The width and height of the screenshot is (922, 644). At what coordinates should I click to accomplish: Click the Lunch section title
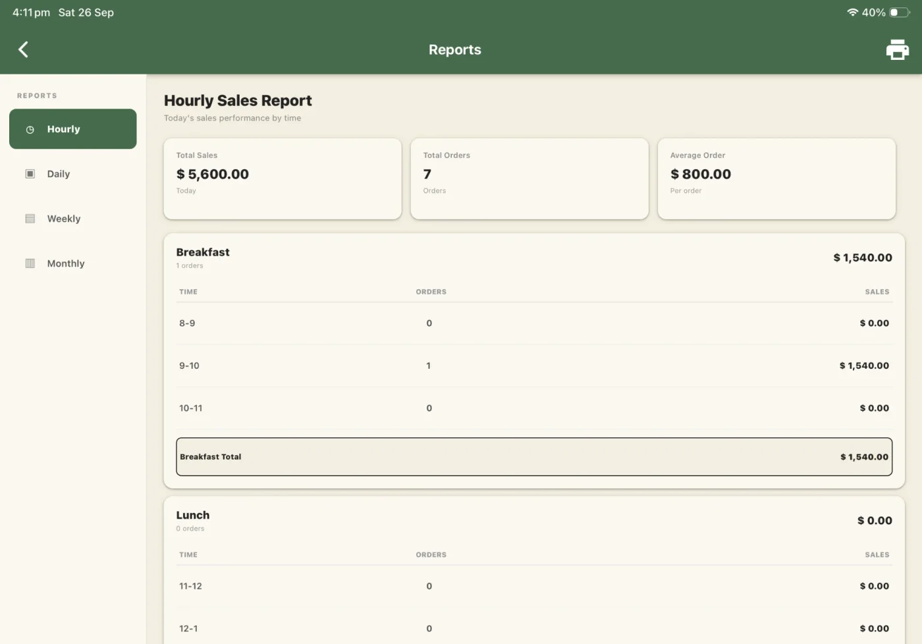tap(193, 515)
